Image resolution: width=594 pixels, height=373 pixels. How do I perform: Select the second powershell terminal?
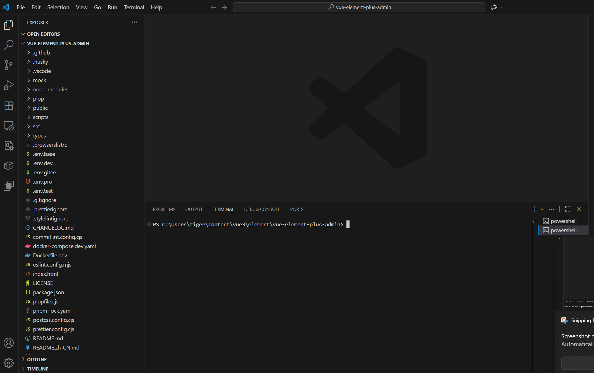(x=563, y=230)
